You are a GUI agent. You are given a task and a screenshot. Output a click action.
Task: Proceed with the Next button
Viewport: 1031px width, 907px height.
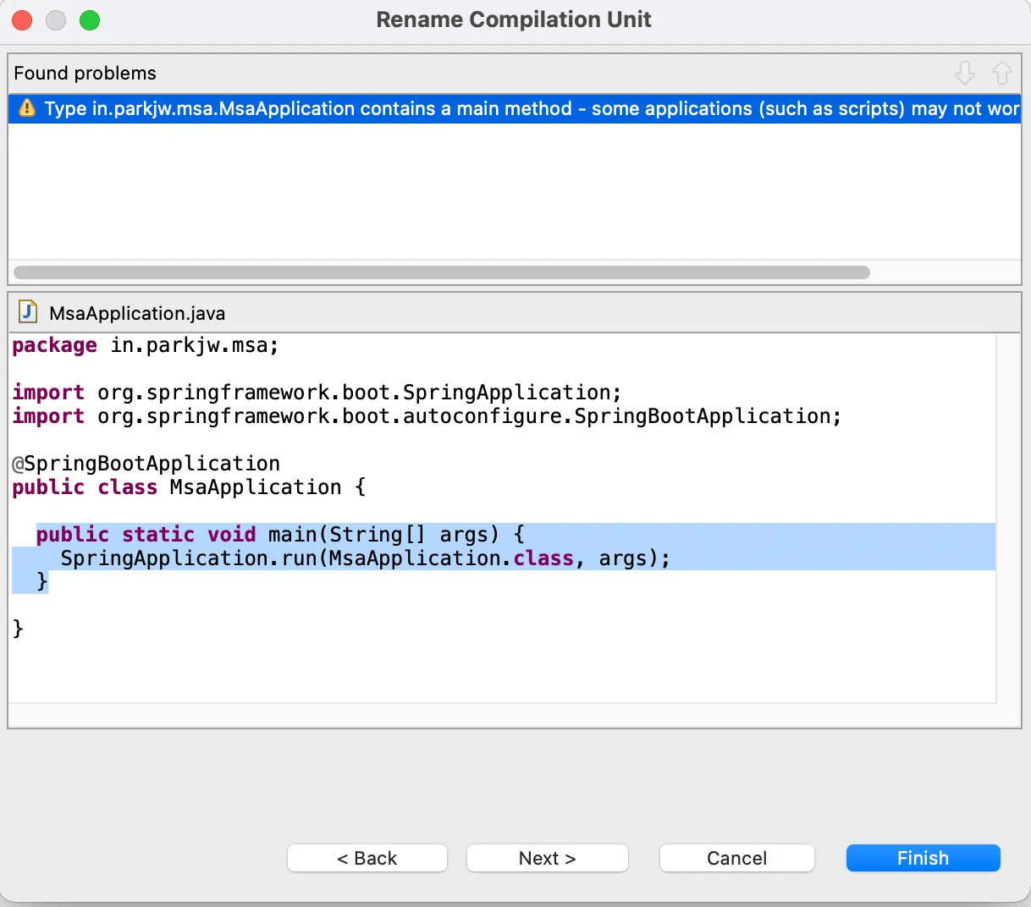click(547, 858)
